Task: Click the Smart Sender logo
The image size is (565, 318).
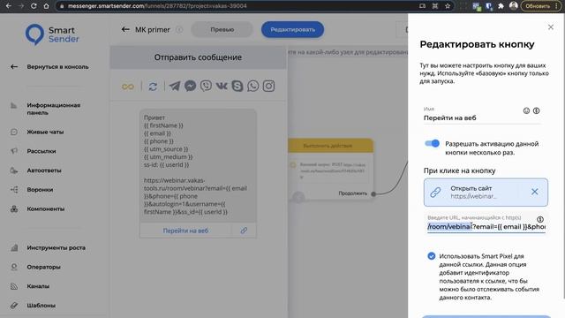Action: (53, 34)
